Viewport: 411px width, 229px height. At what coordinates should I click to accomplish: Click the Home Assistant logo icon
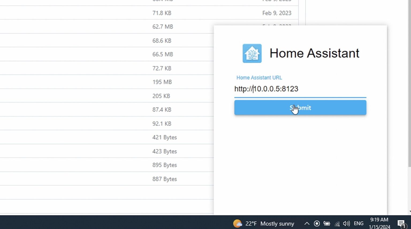[x=252, y=53]
